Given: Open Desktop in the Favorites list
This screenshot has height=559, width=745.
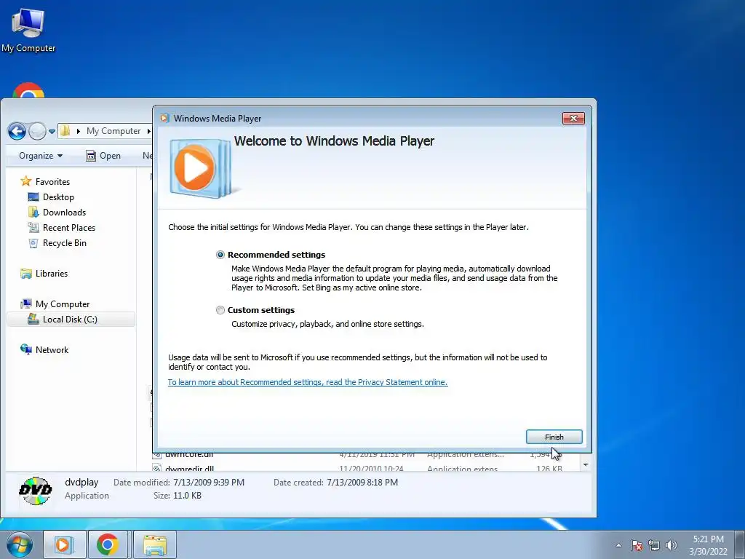Looking at the screenshot, I should pos(58,197).
